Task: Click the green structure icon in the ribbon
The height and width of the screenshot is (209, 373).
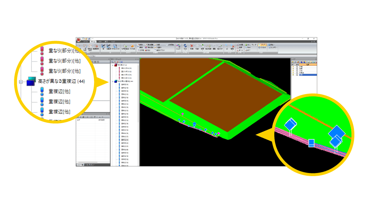Action: 125,46
